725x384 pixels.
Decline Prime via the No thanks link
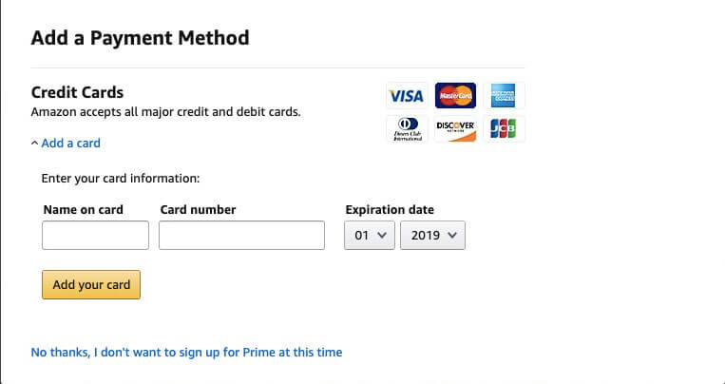pos(186,352)
